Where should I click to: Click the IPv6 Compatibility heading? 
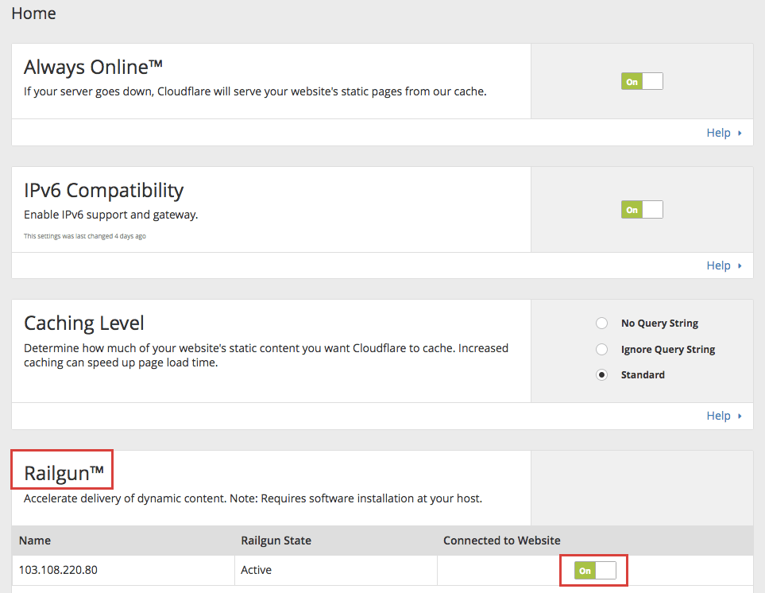104,190
